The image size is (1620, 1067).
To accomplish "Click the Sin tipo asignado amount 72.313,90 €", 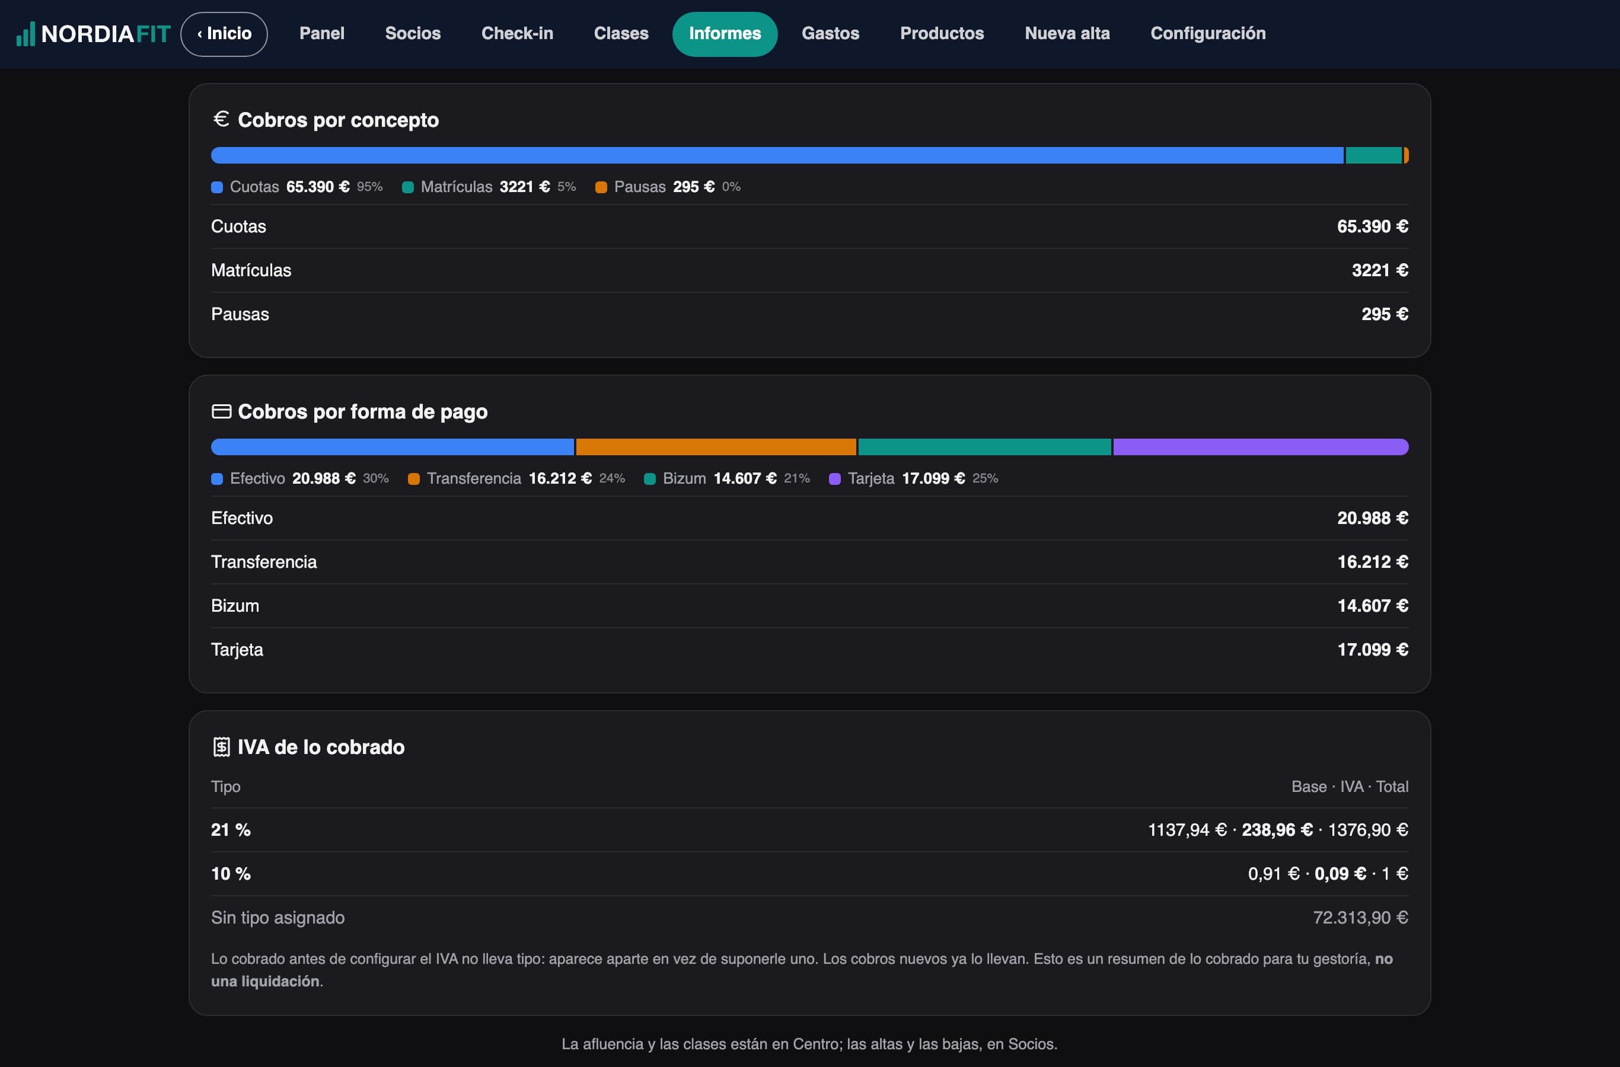I will coord(1360,918).
